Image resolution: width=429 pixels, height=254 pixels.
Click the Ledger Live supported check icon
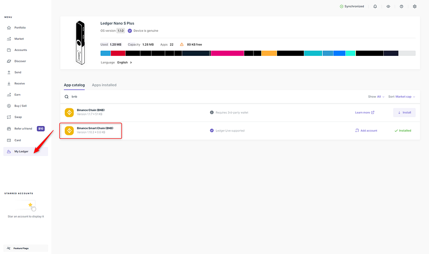(x=212, y=130)
